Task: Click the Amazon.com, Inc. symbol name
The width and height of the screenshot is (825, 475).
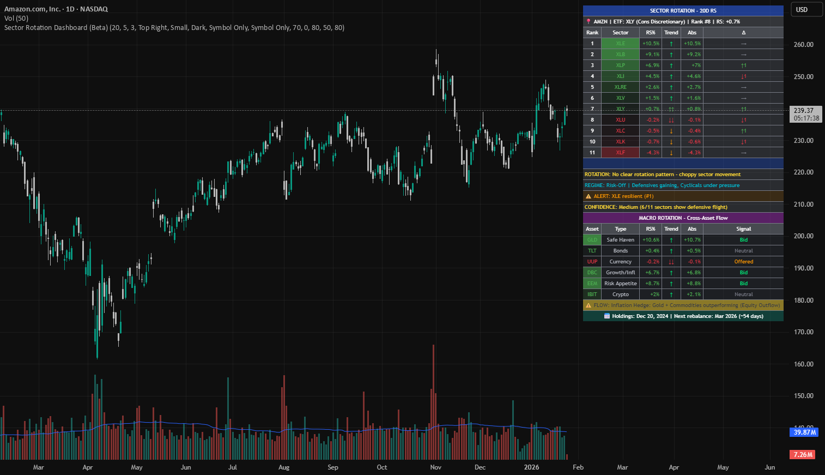Action: click(x=33, y=9)
